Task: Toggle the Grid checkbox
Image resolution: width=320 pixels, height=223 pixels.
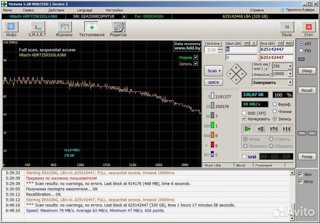Action: click(x=244, y=156)
